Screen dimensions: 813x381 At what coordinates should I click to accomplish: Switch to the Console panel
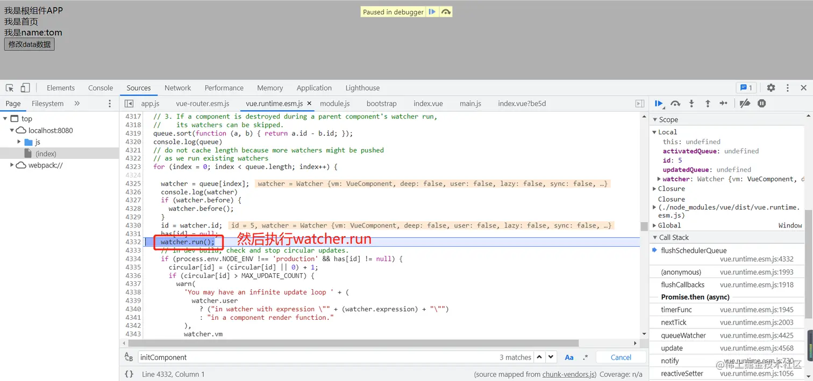pyautogui.click(x=101, y=88)
